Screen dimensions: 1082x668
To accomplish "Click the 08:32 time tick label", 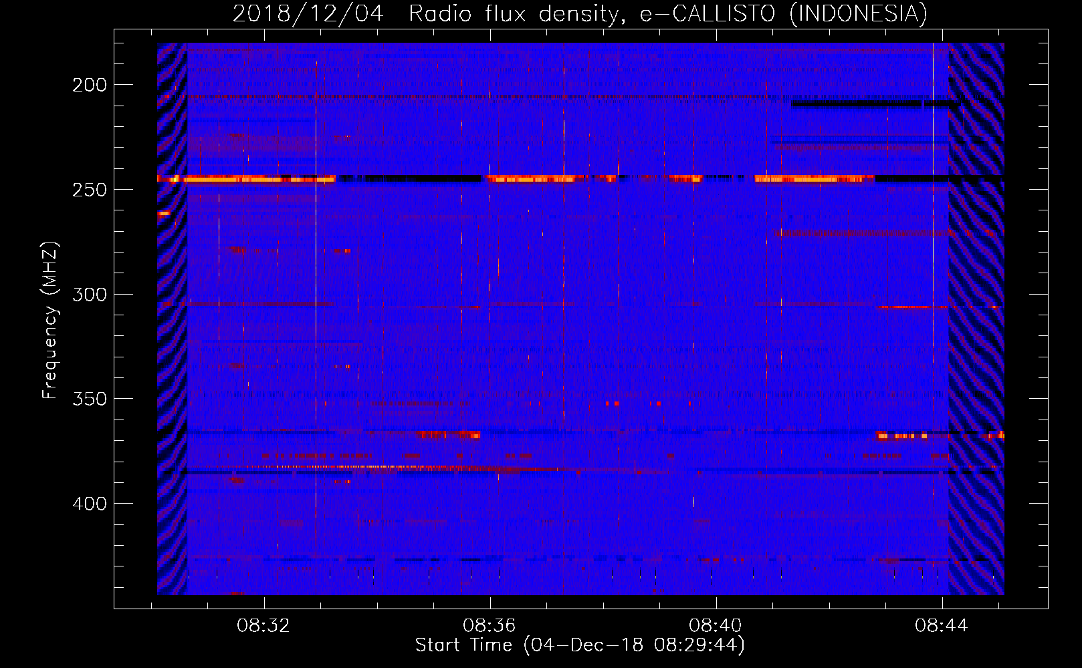I will pos(263,626).
